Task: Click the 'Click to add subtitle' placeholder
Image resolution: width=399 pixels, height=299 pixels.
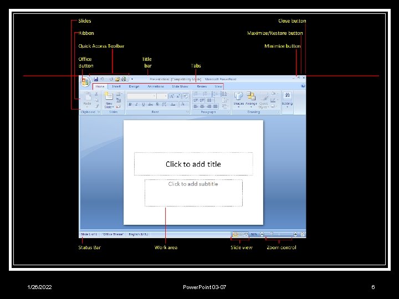Action: click(193, 193)
